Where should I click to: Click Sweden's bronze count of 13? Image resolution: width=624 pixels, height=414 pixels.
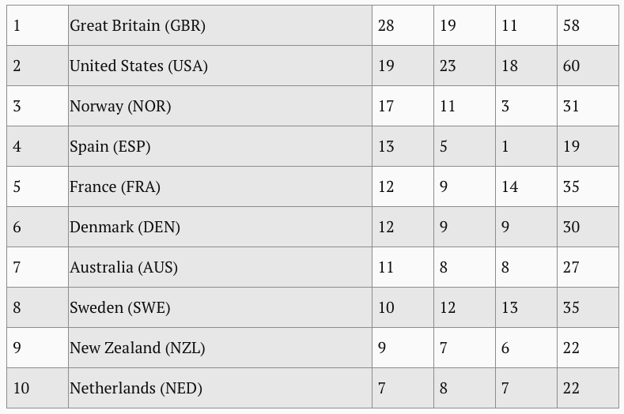(x=526, y=307)
